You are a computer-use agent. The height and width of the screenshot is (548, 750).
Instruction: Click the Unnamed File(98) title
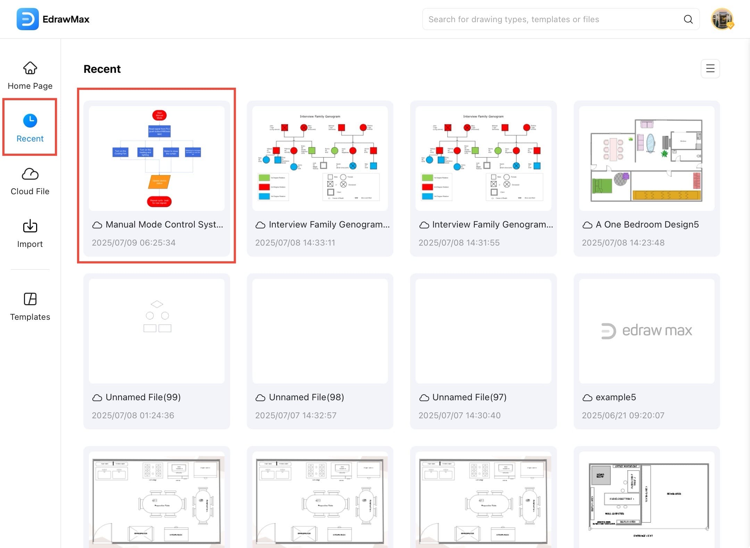[x=306, y=397]
